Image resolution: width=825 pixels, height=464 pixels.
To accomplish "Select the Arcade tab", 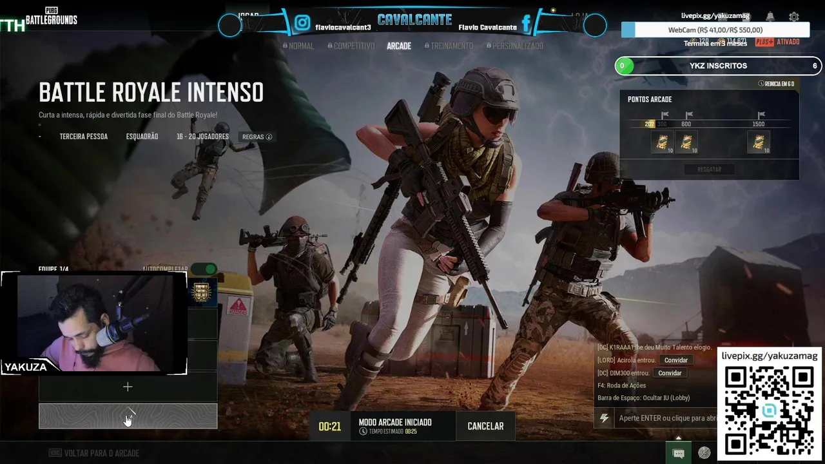I will [399, 46].
